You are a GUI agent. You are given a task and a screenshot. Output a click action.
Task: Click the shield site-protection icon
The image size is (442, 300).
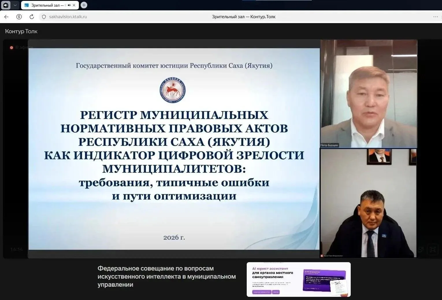(x=44, y=17)
